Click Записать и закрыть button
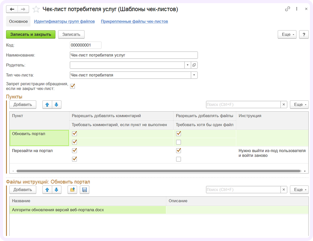Image resolution: width=313 pixels, height=241 pixels. point(30,34)
